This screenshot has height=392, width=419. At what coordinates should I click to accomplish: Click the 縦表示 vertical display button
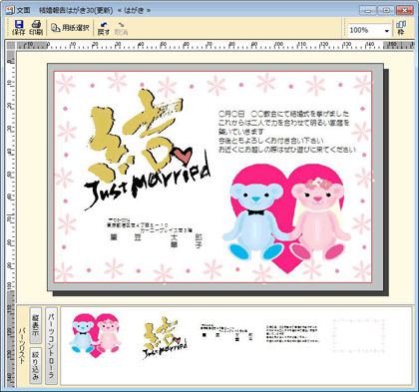click(35, 325)
